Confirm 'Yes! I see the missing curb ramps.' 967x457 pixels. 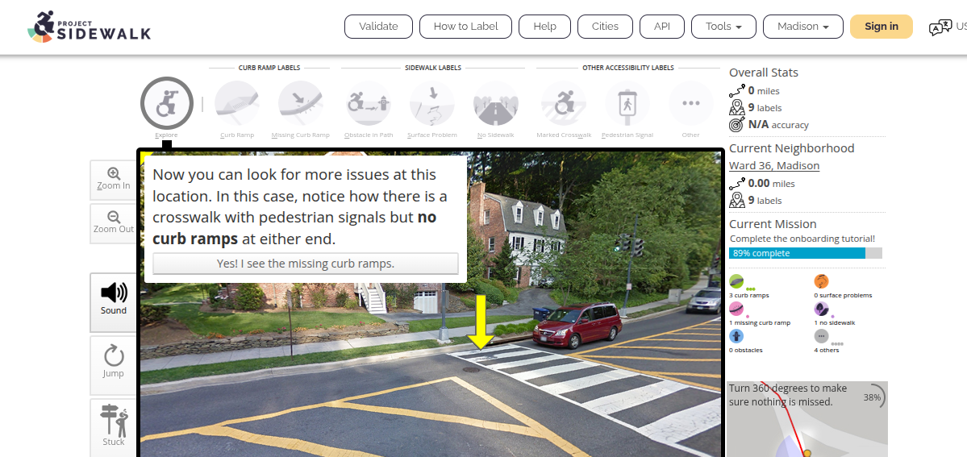click(x=306, y=264)
